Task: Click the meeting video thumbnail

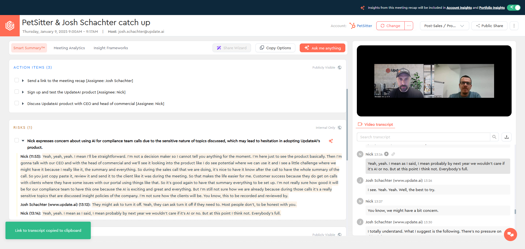Action: 434,81
